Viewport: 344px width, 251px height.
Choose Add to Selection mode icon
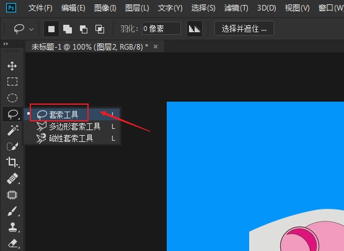[x=68, y=29]
